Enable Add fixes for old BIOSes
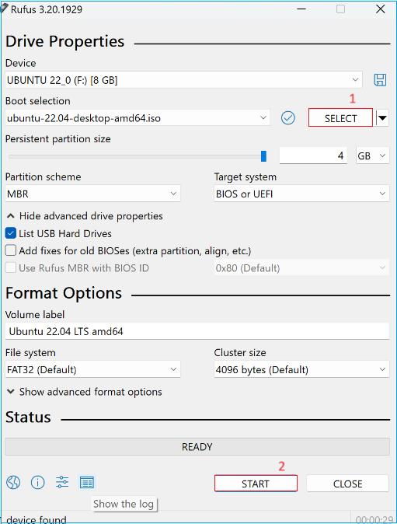397x524 pixels. point(11,250)
